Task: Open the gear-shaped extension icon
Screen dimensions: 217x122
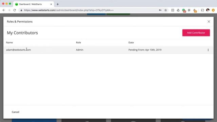Action: coord(189,10)
